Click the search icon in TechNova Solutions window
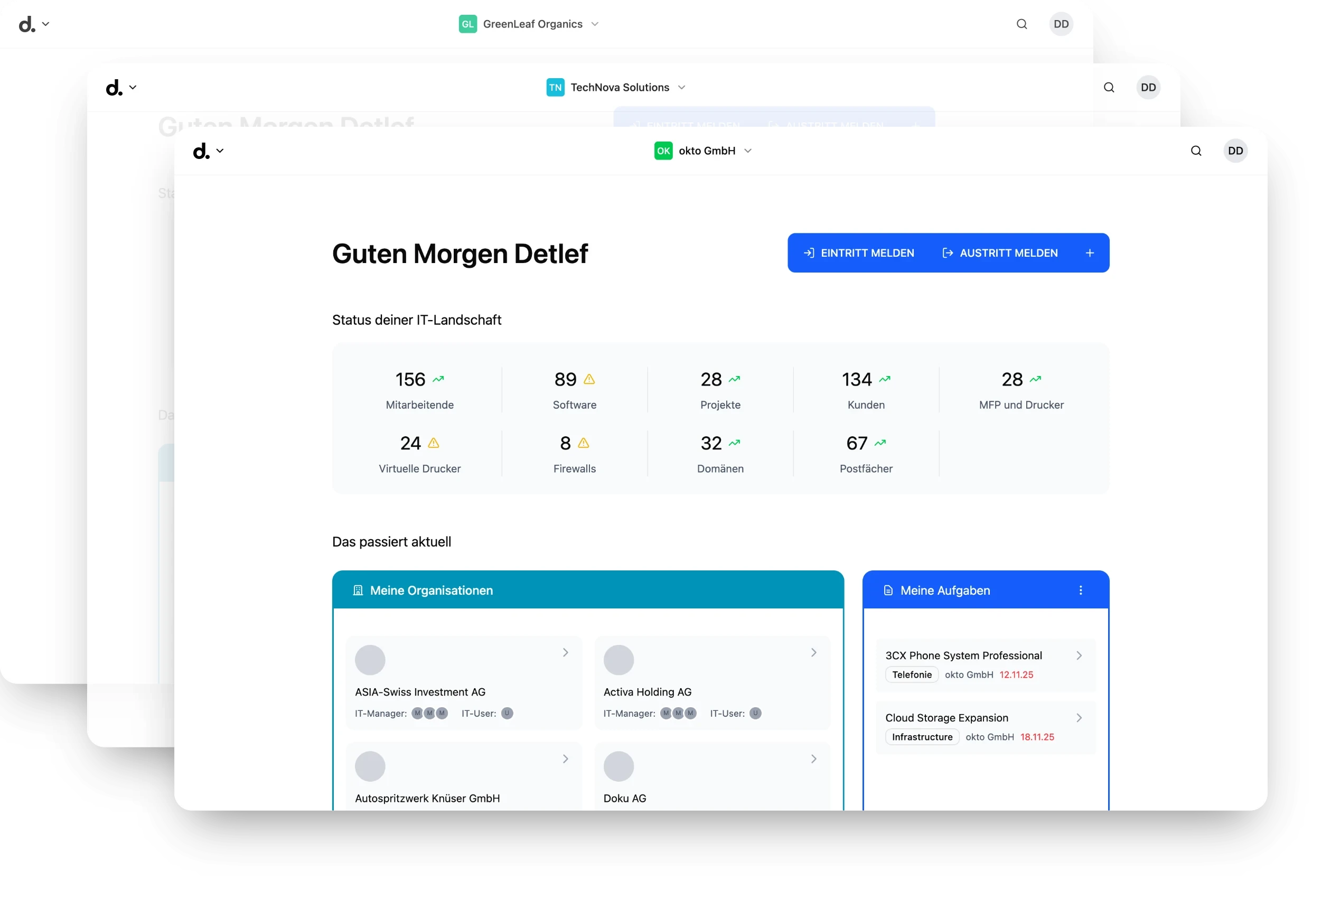1331x919 pixels. tap(1109, 88)
